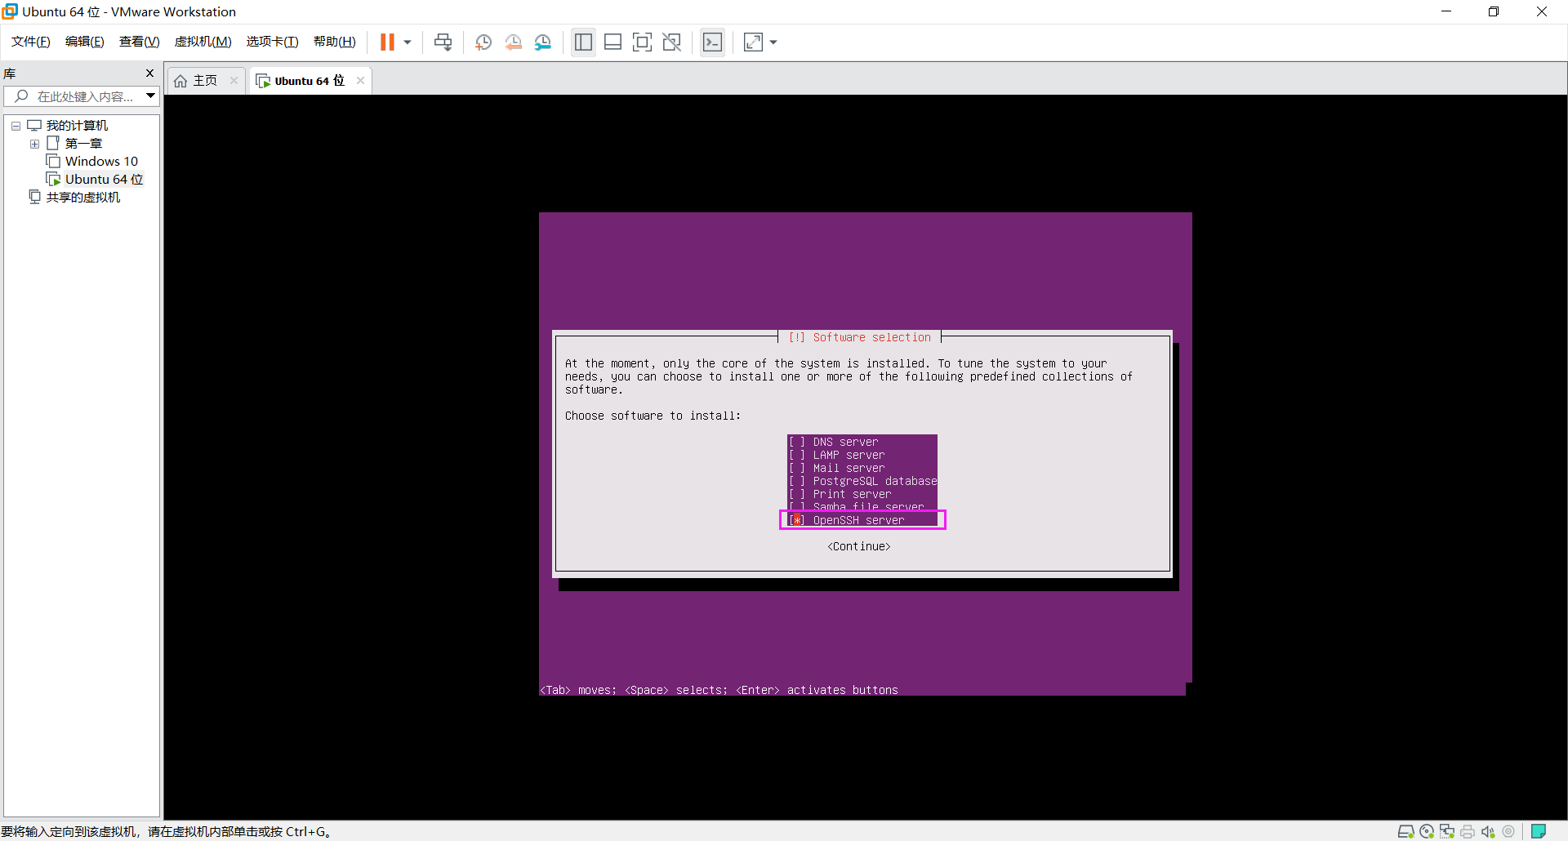
Task: Click the network adapter status icon
Action: (1447, 831)
